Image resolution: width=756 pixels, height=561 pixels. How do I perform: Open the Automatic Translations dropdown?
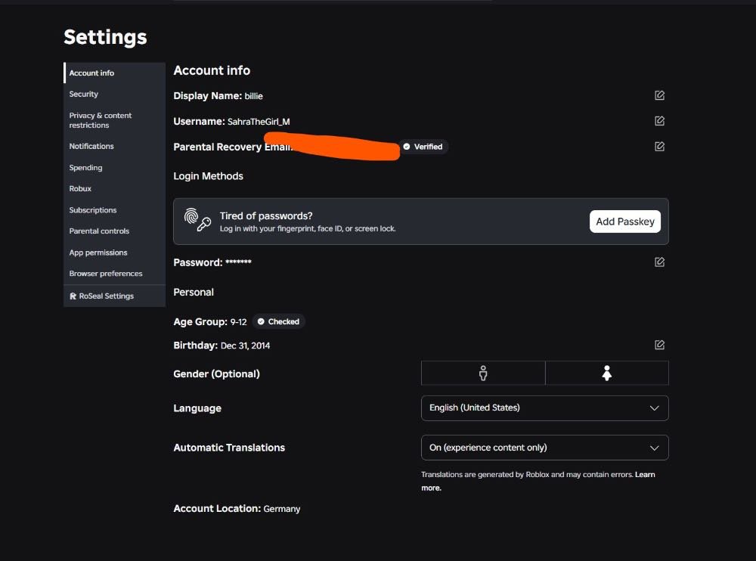545,448
